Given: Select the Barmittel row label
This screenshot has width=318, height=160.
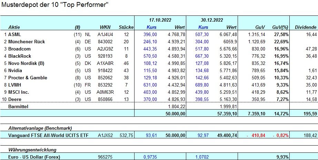Looking at the screenshot, I should (18, 107).
